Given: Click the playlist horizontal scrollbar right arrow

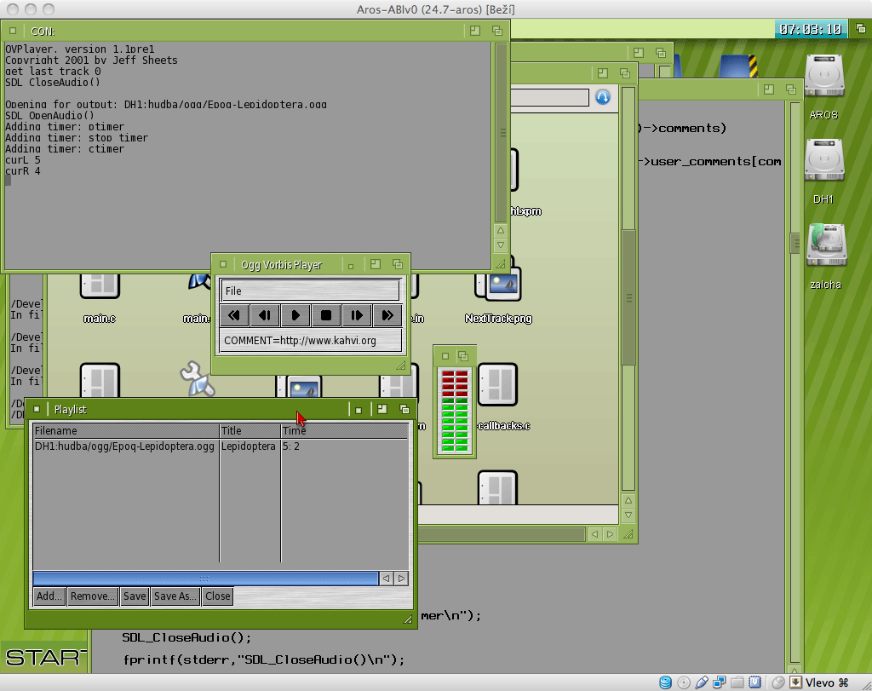Looking at the screenshot, I should [x=402, y=579].
